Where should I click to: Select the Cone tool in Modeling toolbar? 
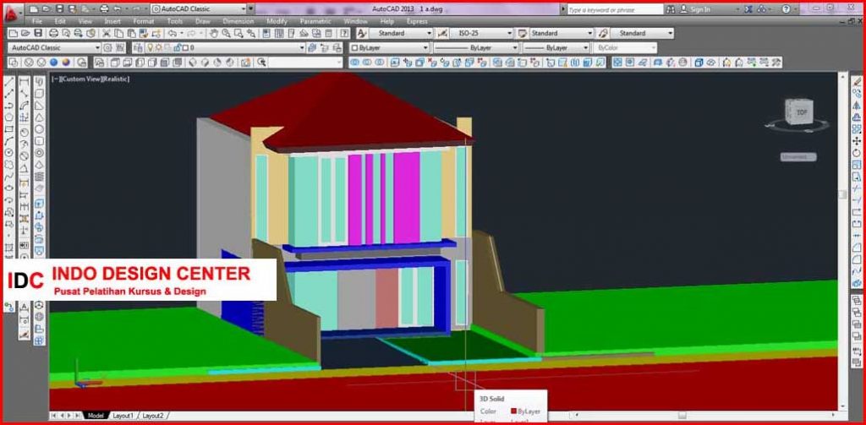39,117
